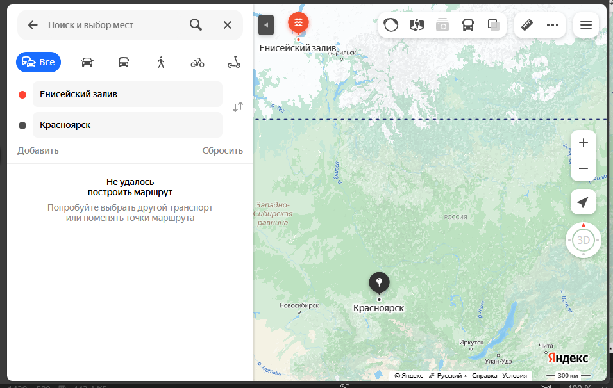
Task: Choose the car route mode
Action: [87, 62]
